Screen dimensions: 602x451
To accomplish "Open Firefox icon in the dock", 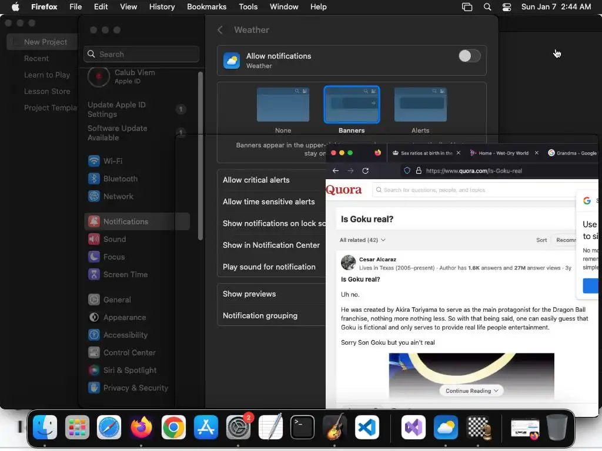I will pos(141,428).
